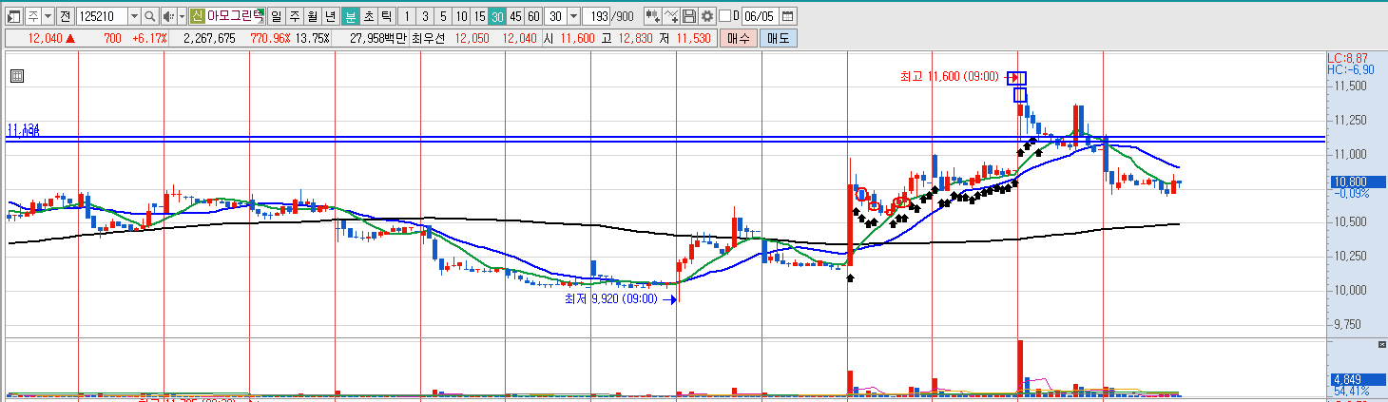Switch to daily chart with 일
Screen dimensions: 1388x402
coord(276,16)
